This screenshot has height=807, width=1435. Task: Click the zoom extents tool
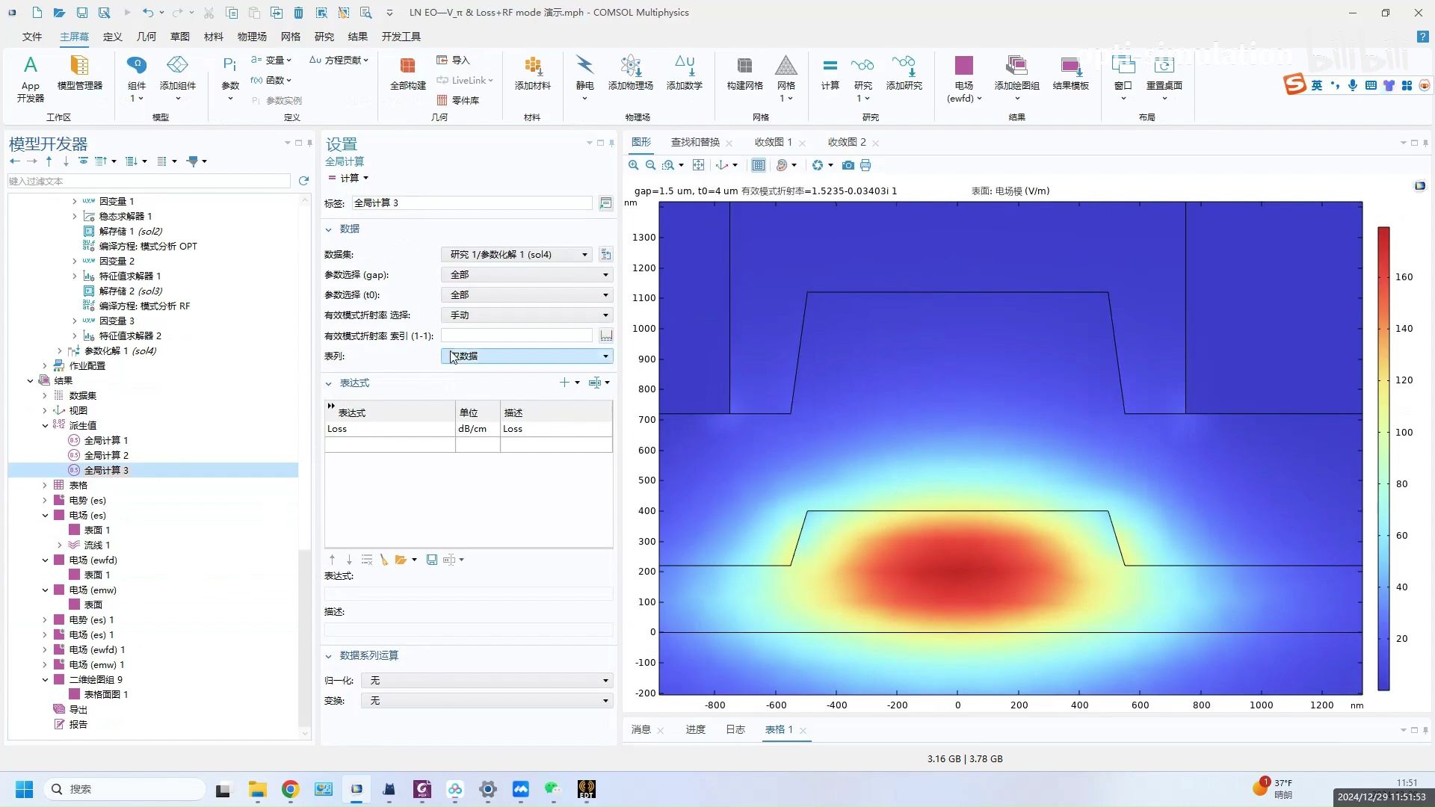tap(698, 165)
